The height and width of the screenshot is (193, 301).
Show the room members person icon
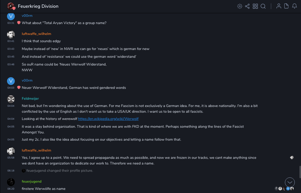point(279,6)
